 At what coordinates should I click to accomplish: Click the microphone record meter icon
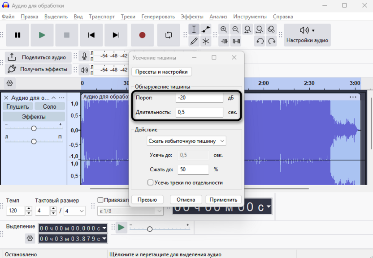point(84,56)
